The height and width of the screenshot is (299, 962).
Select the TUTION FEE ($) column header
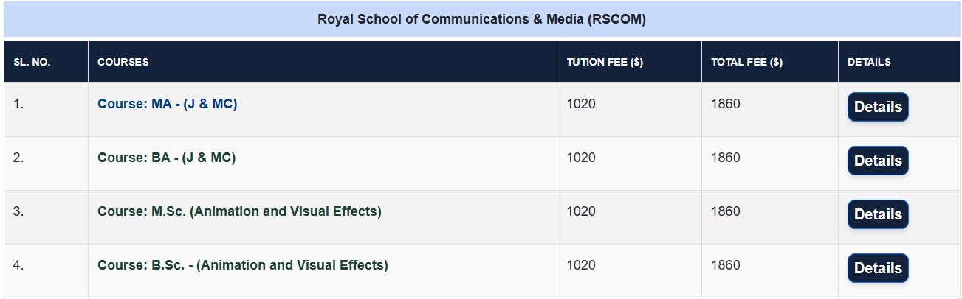(605, 63)
